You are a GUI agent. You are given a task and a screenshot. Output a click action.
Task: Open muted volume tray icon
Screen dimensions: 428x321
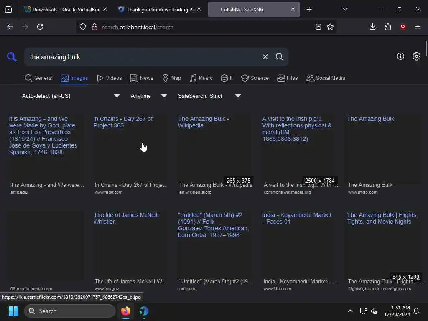[374, 311]
